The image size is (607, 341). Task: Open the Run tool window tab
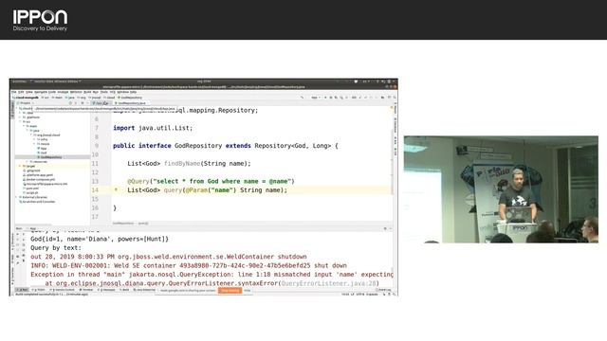[x=22, y=290]
